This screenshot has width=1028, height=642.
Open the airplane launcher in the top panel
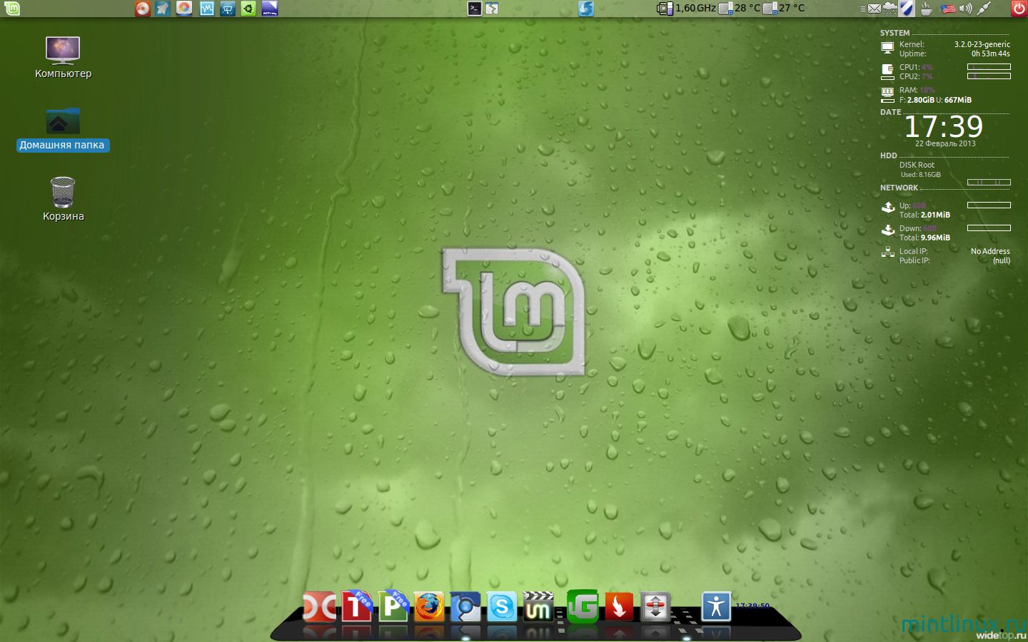click(163, 9)
